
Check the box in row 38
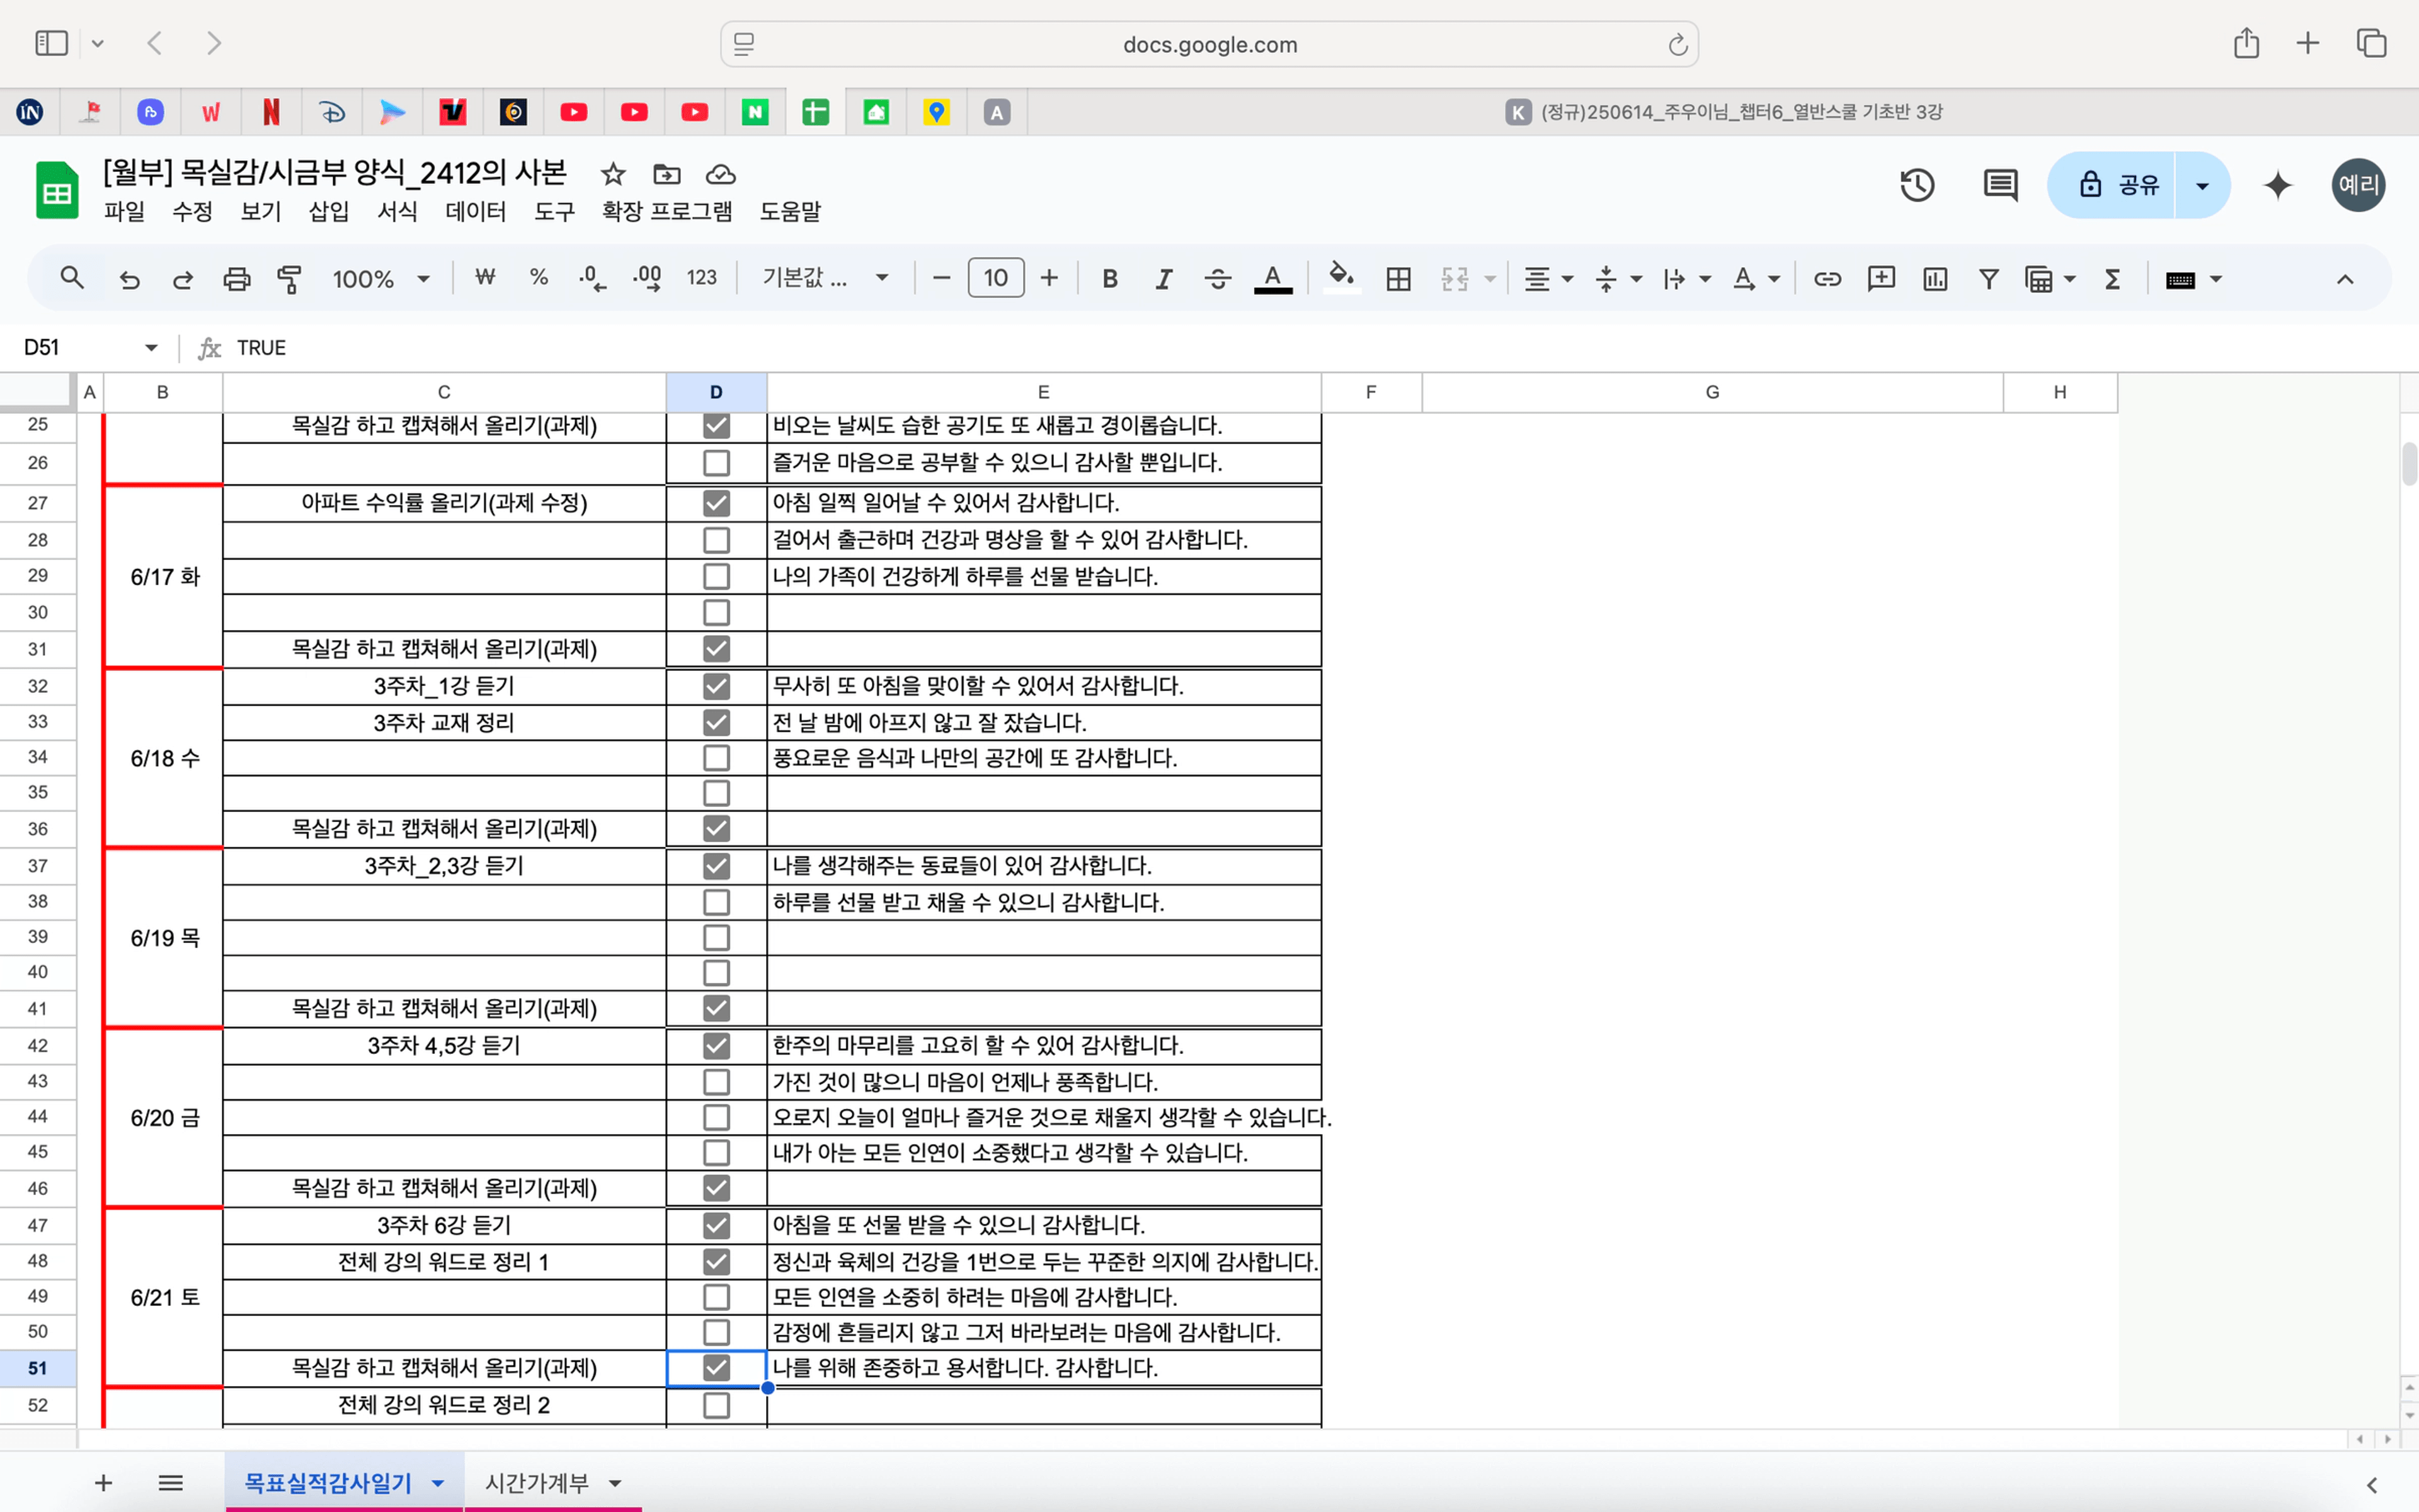[x=717, y=902]
